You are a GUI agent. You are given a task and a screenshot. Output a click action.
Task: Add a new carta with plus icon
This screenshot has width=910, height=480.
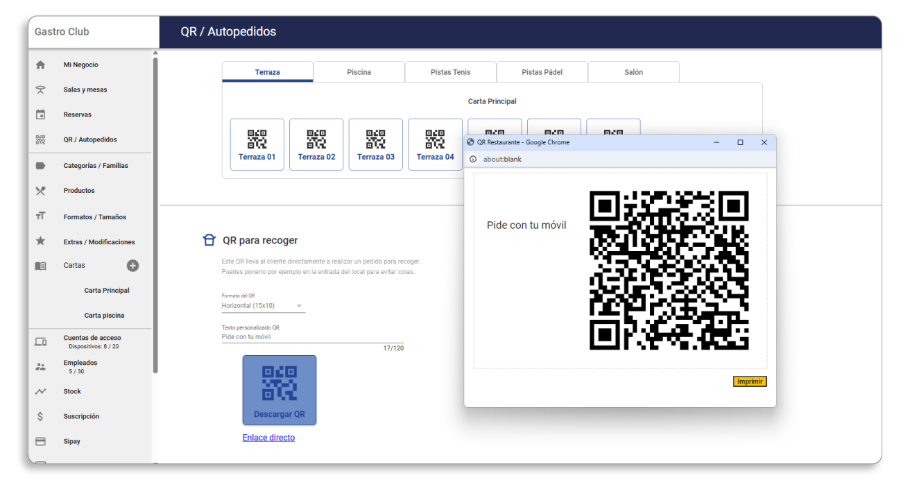(132, 266)
